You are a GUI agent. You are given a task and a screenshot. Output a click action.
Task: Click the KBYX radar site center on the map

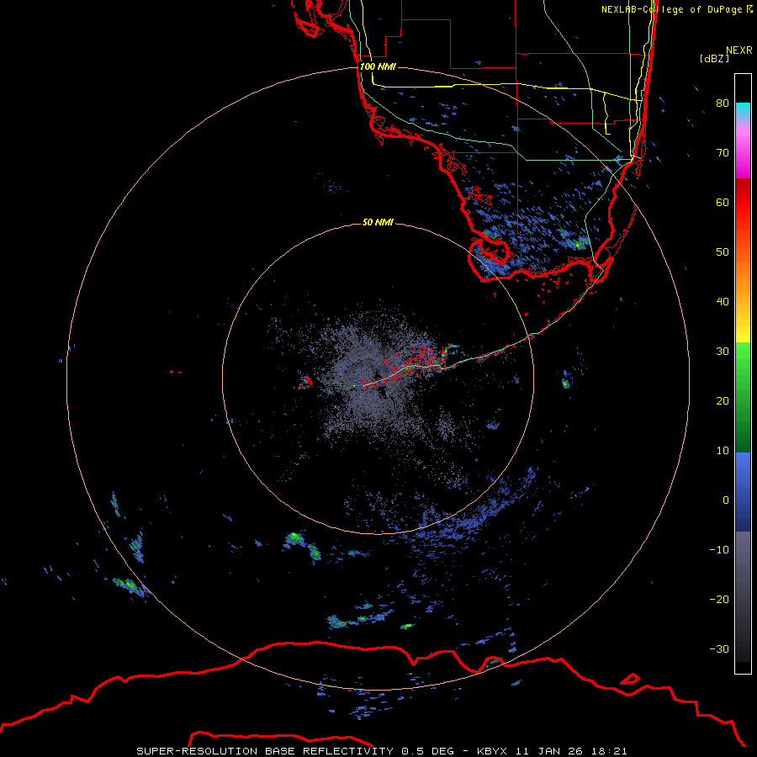point(378,379)
